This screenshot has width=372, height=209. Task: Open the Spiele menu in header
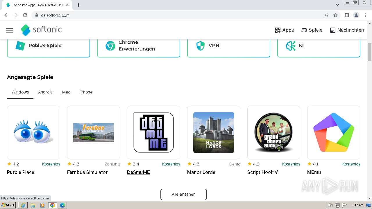pyautogui.click(x=312, y=30)
